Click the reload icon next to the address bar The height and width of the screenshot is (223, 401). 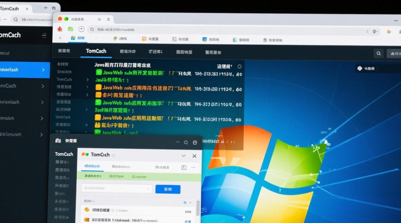(x=81, y=29)
